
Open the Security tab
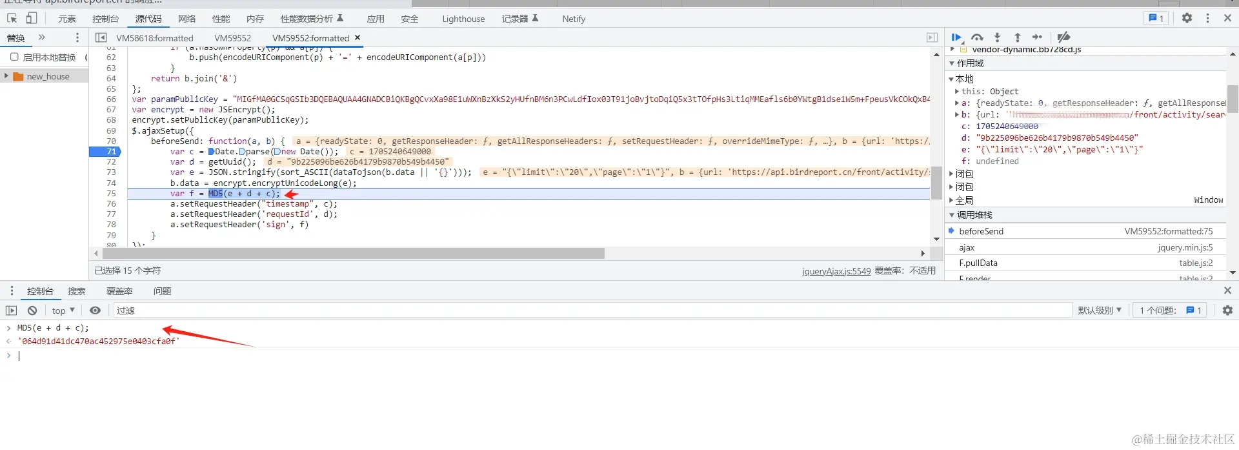pos(410,19)
